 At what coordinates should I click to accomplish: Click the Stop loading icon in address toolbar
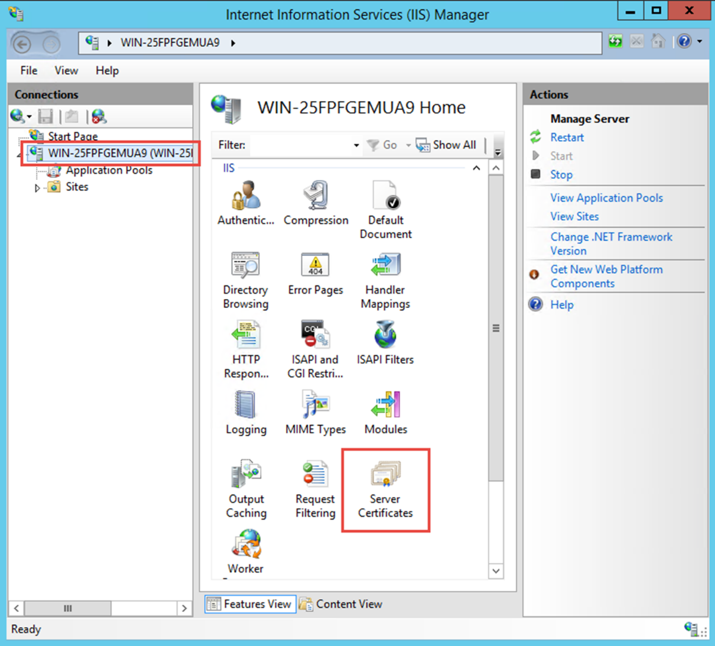click(x=636, y=41)
